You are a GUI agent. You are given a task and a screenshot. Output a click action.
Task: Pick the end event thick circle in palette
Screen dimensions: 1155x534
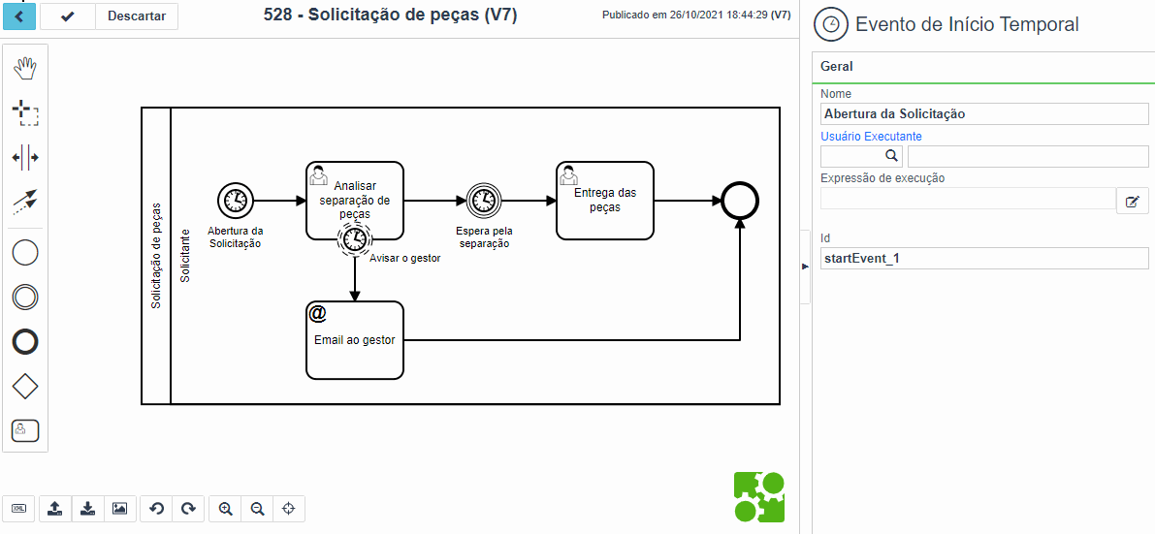click(x=26, y=342)
